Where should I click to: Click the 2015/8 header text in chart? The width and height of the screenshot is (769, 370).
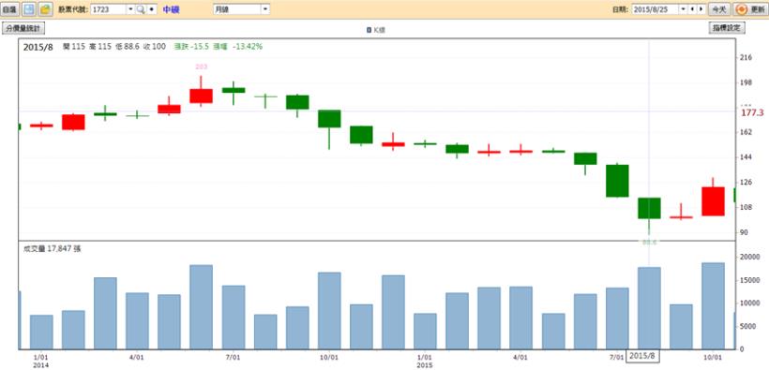pyautogui.click(x=38, y=48)
